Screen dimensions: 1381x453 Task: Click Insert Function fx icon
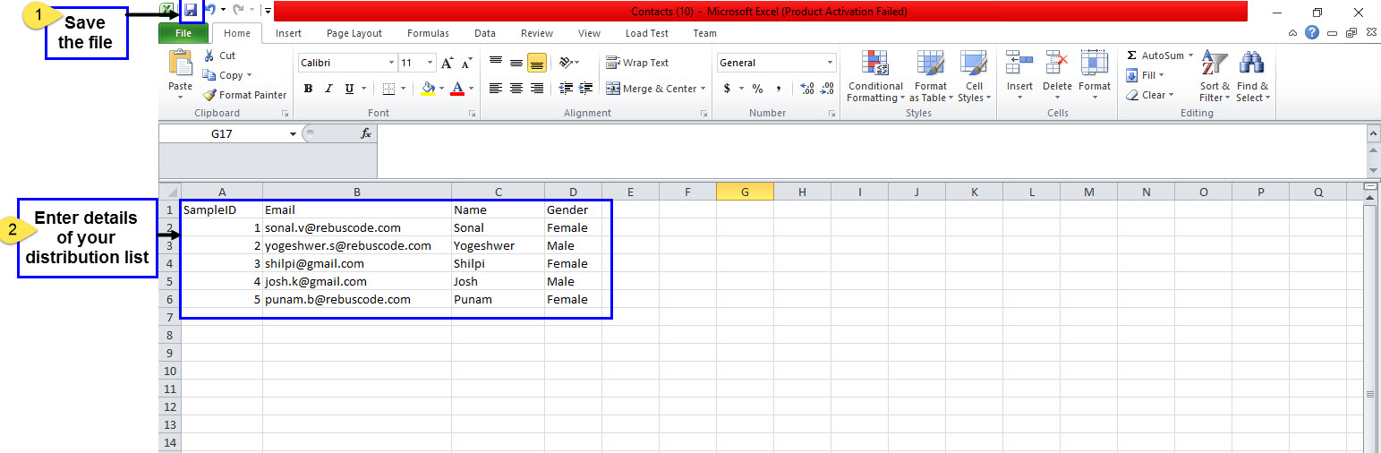click(365, 133)
